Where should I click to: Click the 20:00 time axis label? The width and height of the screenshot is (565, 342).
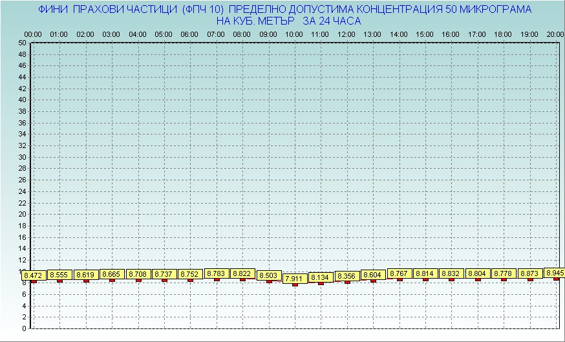coord(555,34)
